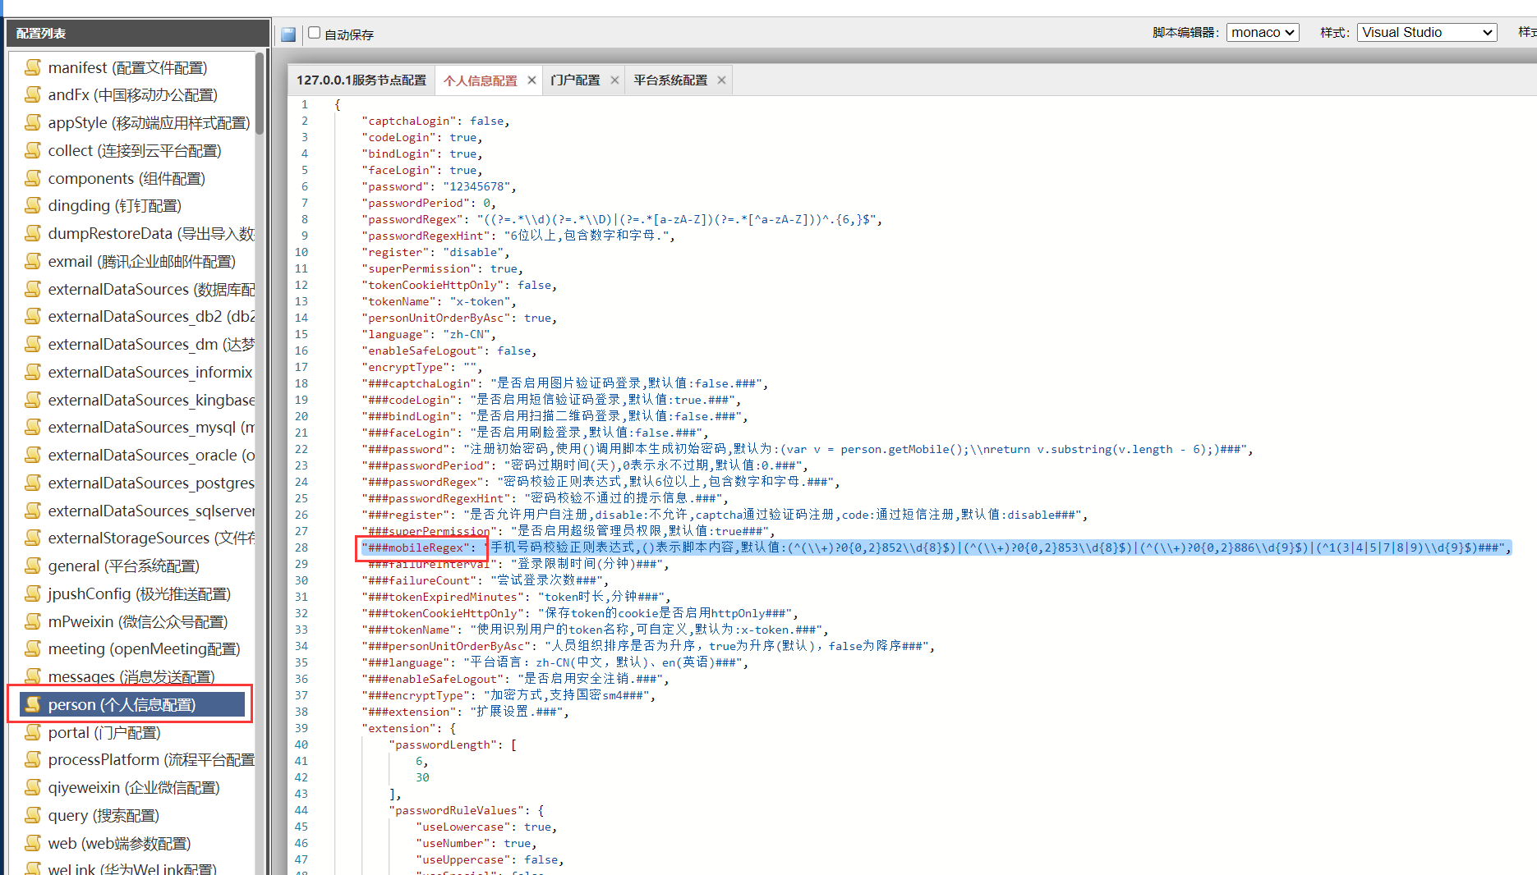The width and height of the screenshot is (1537, 875).
Task: Switch to the 127.0.0.1服务节点配置 tab
Action: [361, 80]
